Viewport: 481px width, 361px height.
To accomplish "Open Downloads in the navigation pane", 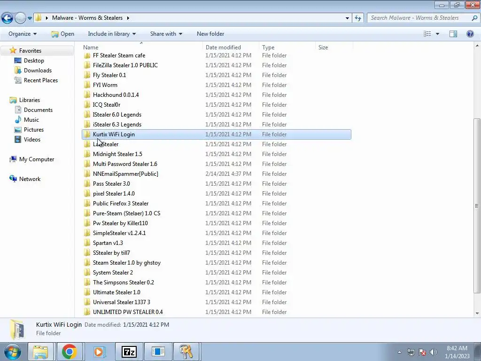I will (x=38, y=71).
